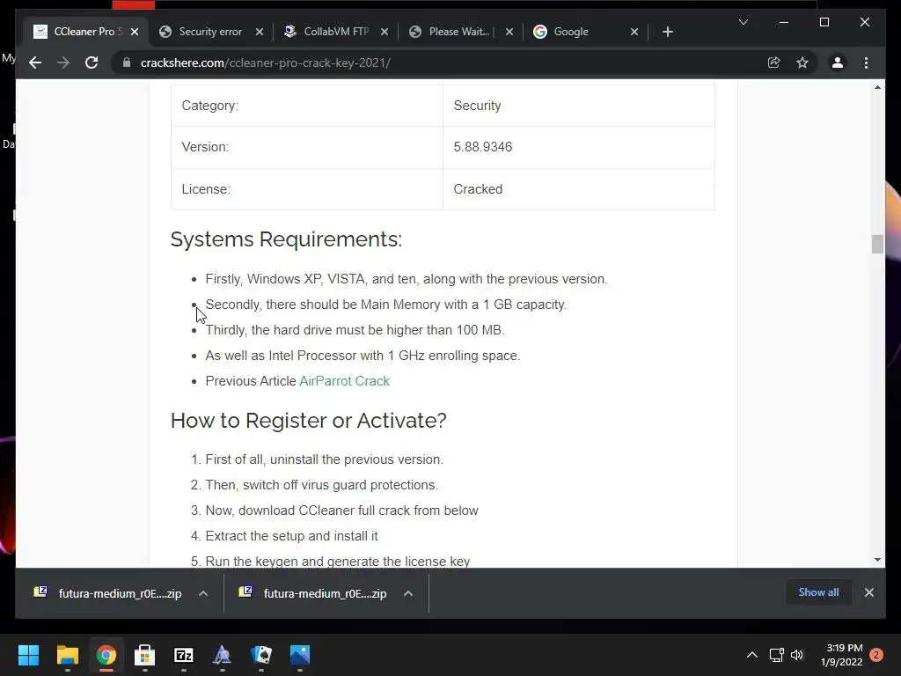The height and width of the screenshot is (676, 901).
Task: Switch to CollabVM FTP tab
Action: click(336, 32)
